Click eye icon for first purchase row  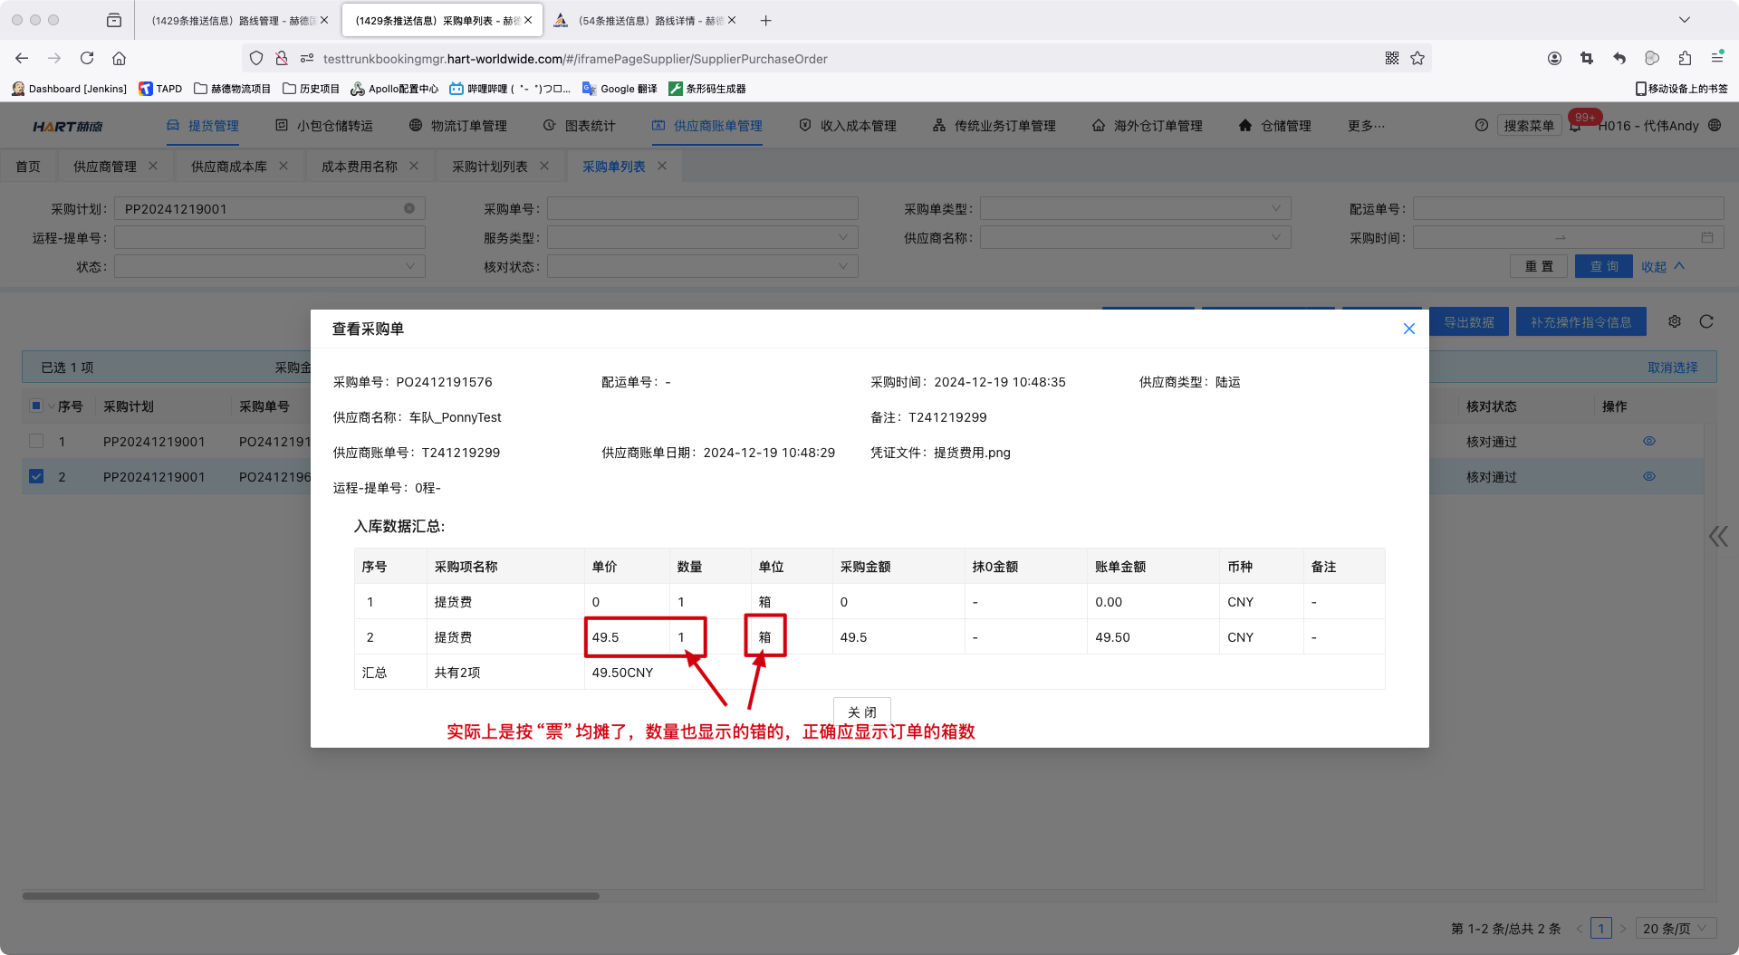click(x=1648, y=441)
